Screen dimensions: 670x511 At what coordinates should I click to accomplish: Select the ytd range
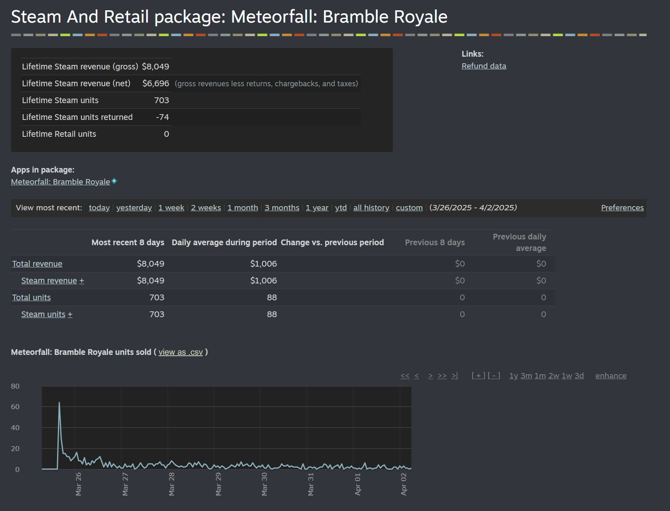coord(341,207)
